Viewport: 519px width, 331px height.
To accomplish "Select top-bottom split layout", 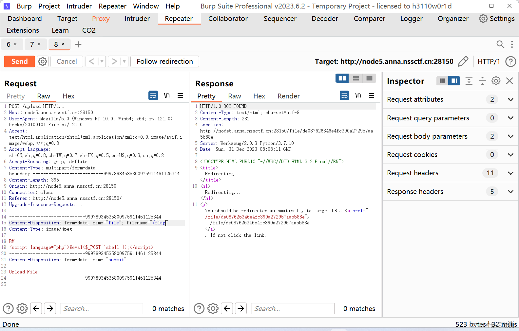I will tap(356, 78).
